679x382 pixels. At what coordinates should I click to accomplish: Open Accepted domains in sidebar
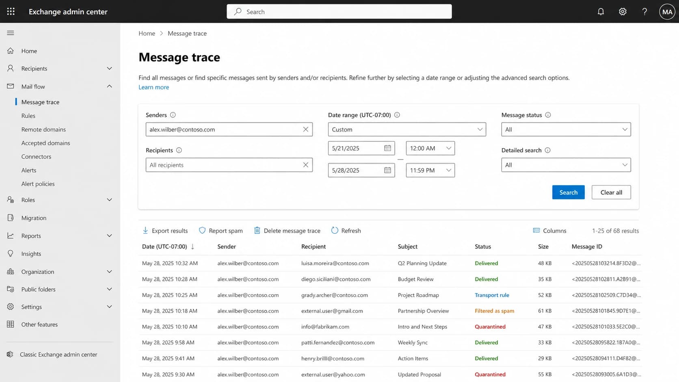click(45, 143)
